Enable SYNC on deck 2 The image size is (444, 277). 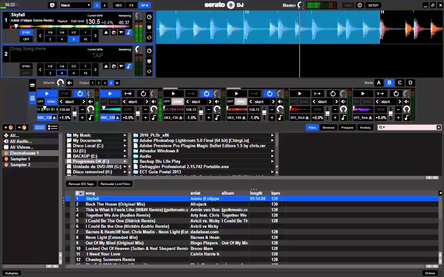[26, 67]
